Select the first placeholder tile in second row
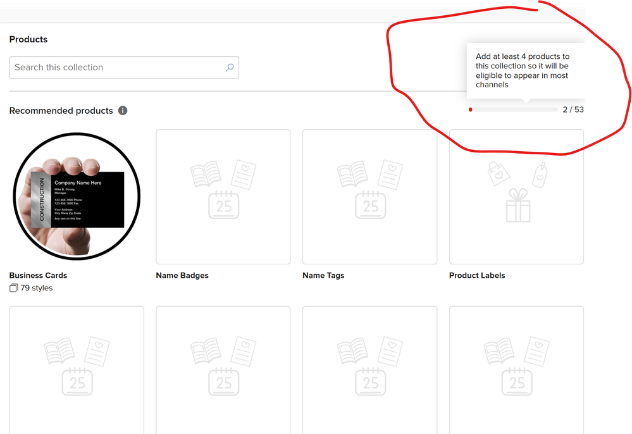Image resolution: width=632 pixels, height=434 pixels. click(x=77, y=370)
